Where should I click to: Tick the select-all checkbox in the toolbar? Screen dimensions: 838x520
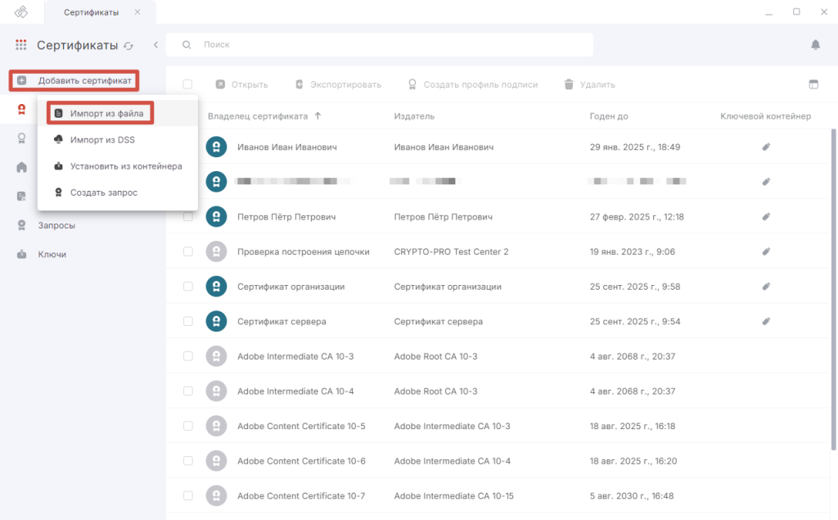tap(187, 84)
